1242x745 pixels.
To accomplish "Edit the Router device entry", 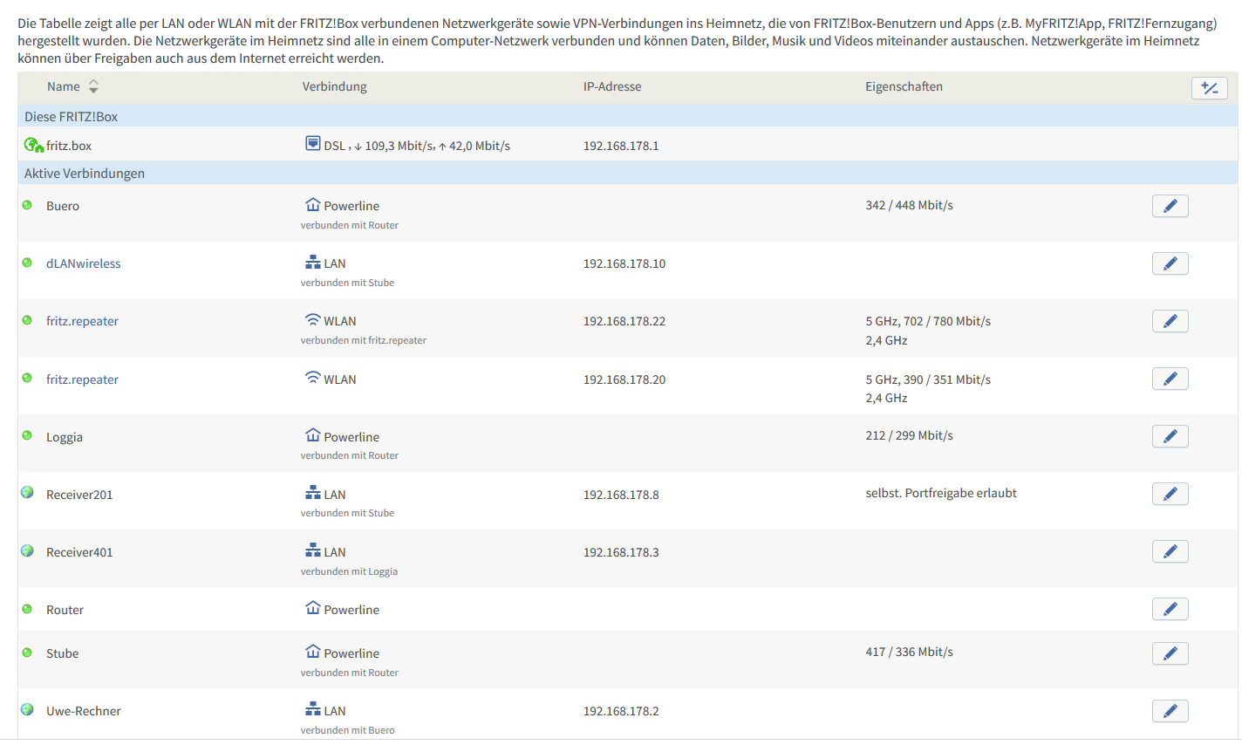I will 1170,609.
